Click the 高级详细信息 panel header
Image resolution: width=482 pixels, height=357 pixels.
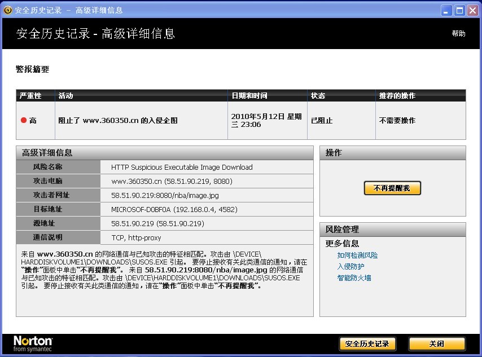coord(48,153)
